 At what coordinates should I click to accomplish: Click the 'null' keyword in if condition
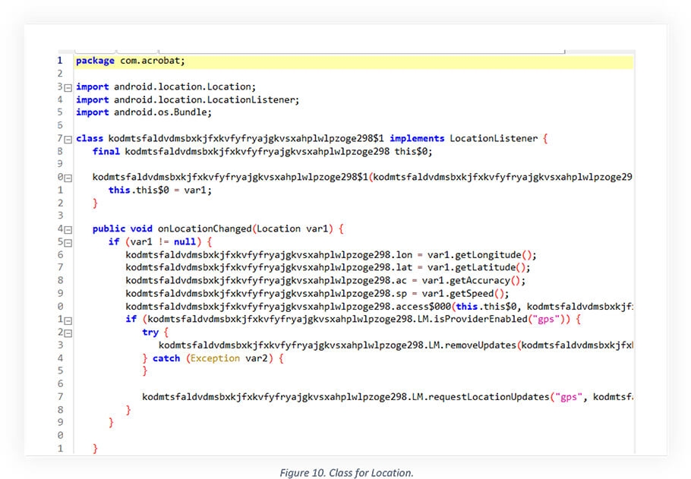(x=185, y=242)
